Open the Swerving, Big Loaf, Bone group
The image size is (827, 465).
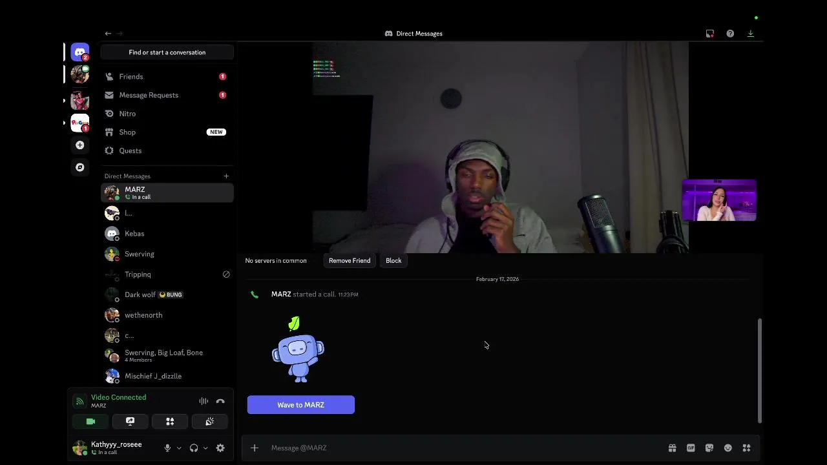[x=167, y=355]
